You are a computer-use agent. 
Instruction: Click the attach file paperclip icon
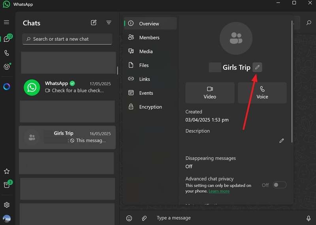pyautogui.click(x=145, y=218)
